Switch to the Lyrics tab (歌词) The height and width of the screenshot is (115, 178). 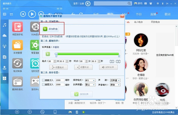click(168, 14)
